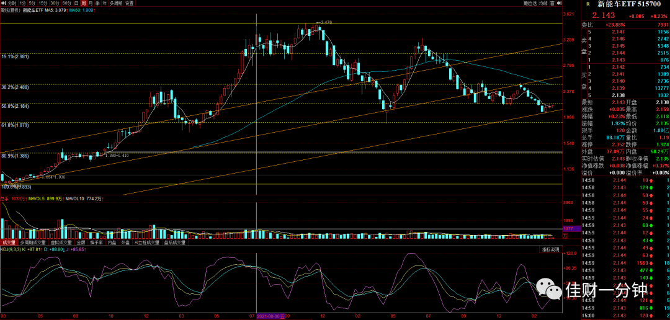Click the 周线(复权) adjustment label

click(11, 11)
